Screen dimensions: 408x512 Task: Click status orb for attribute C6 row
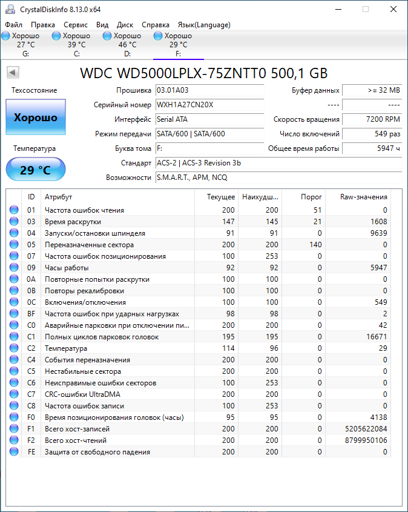[14, 382]
